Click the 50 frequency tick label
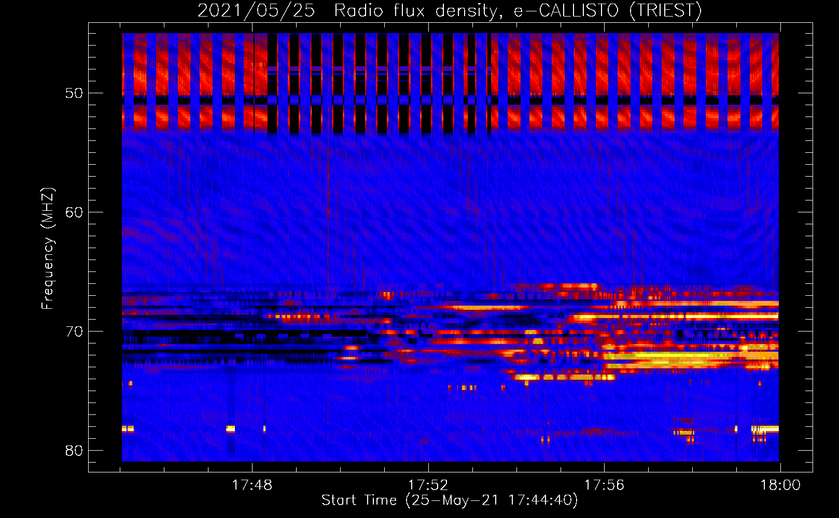The height and width of the screenshot is (518, 839). coord(74,93)
